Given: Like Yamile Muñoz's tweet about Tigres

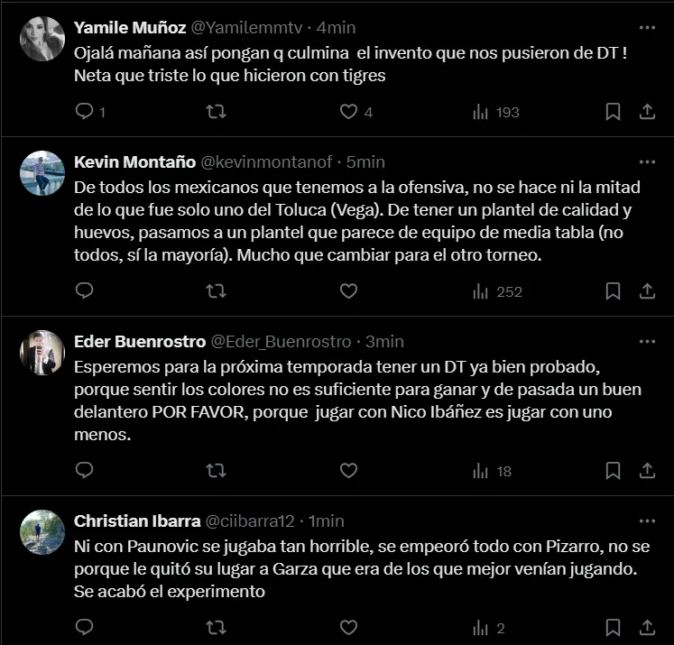Looking at the screenshot, I should point(348,112).
